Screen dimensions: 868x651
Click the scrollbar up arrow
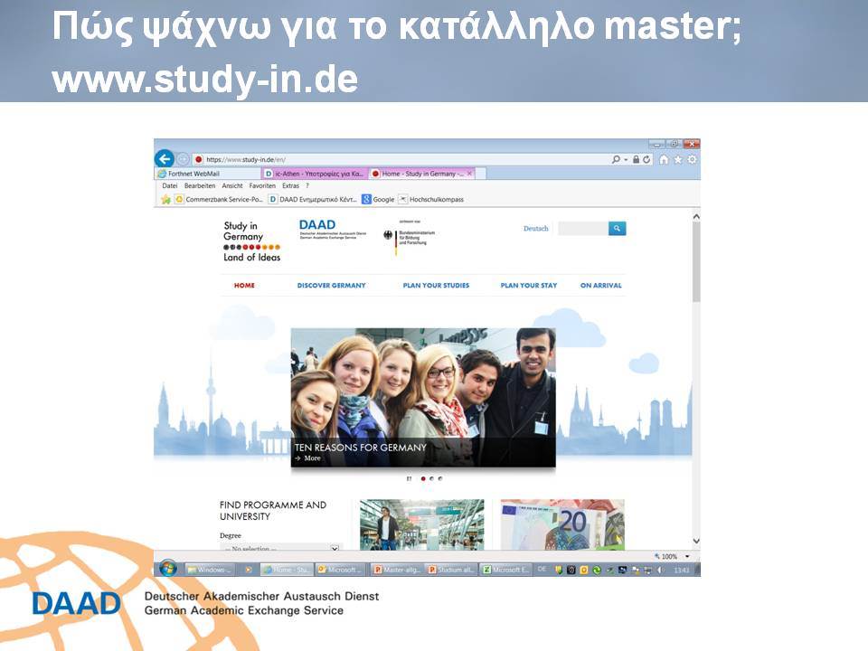coord(696,216)
